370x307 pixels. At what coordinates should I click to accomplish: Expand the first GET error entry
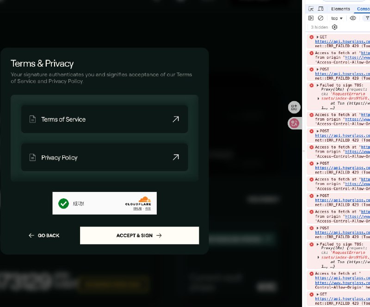coord(318,37)
